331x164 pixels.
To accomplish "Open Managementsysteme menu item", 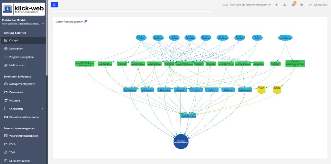I will click(x=23, y=84).
